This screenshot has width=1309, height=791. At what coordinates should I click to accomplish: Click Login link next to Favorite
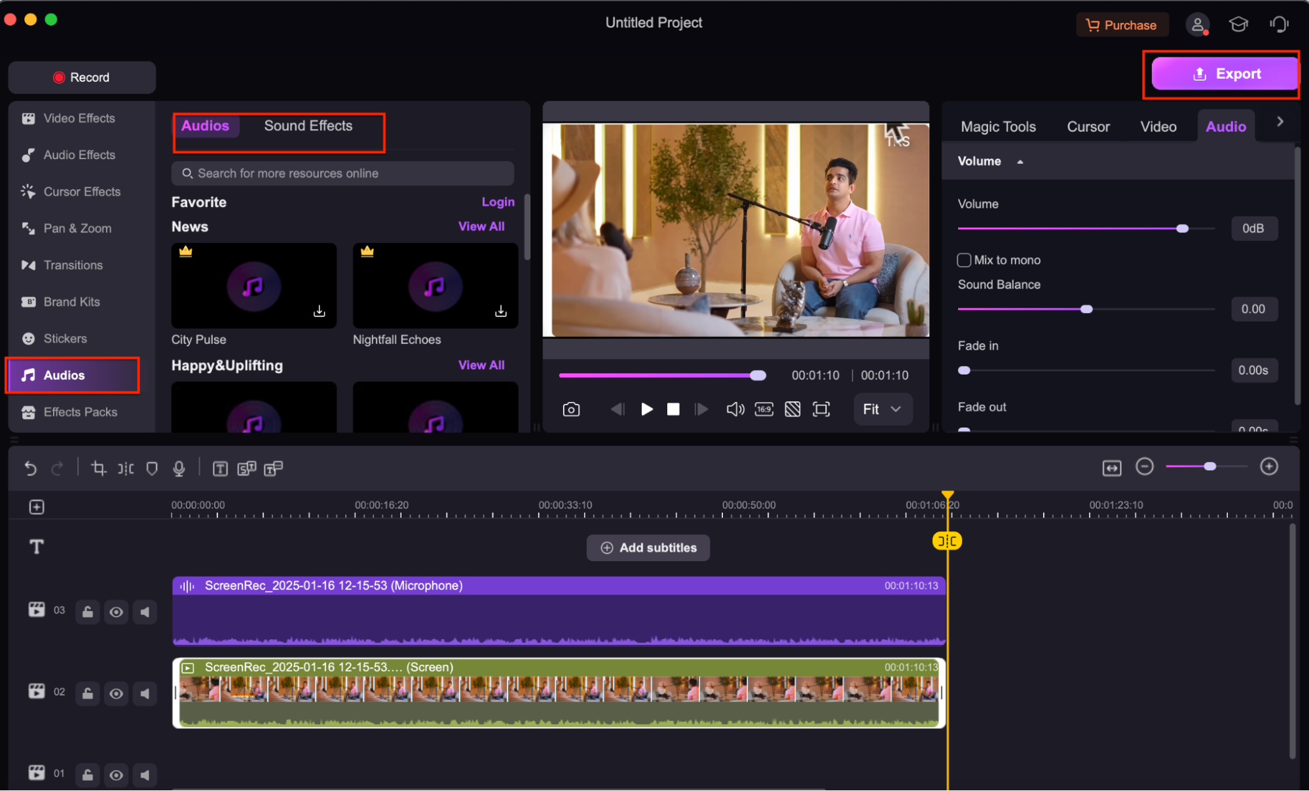coord(498,202)
